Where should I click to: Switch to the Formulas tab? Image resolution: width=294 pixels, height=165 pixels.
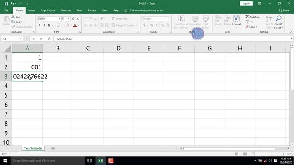(x=66, y=11)
